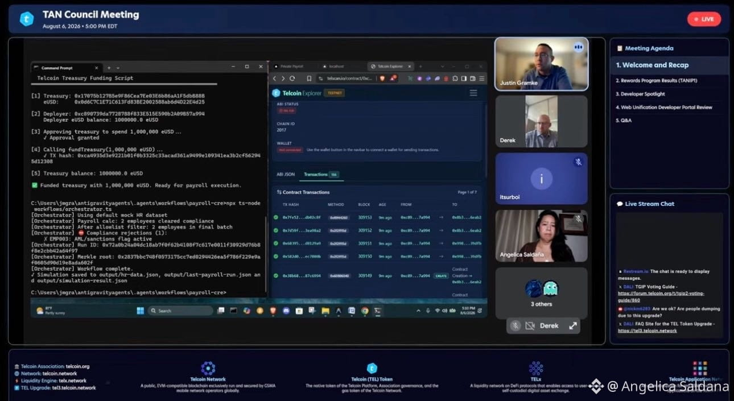This screenshot has width=734, height=401.
Task: Toggle camera in Derek's control bar
Action: (530, 325)
